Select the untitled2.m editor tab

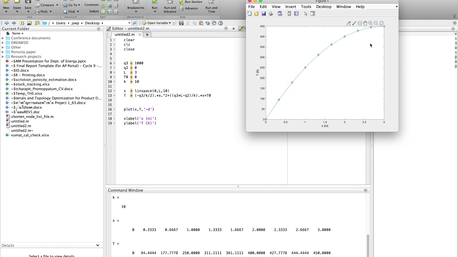point(125,35)
